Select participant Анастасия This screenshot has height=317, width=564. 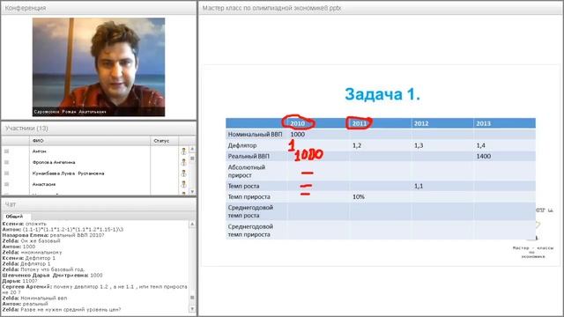click(x=44, y=184)
